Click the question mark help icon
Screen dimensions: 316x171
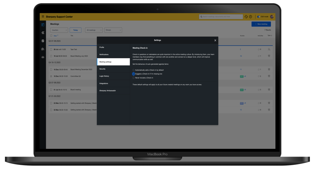251,17
